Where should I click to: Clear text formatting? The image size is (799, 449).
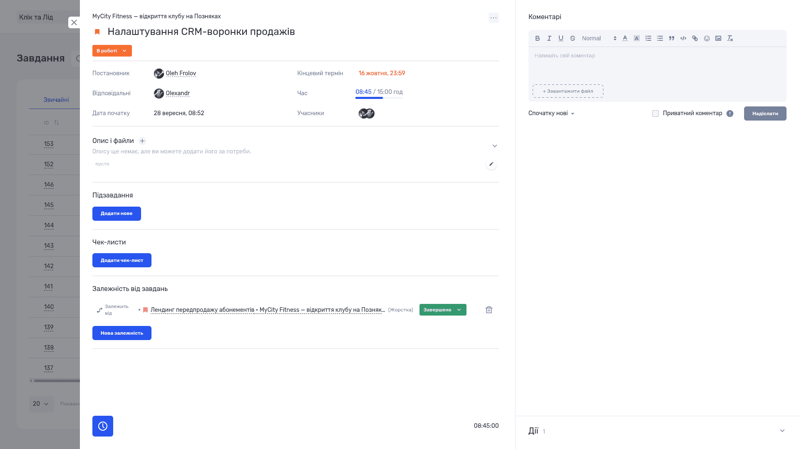(x=730, y=38)
